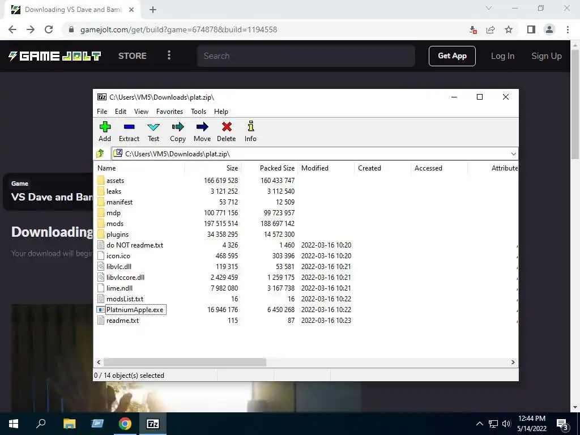Click the Chrome address bar URL

(x=178, y=29)
